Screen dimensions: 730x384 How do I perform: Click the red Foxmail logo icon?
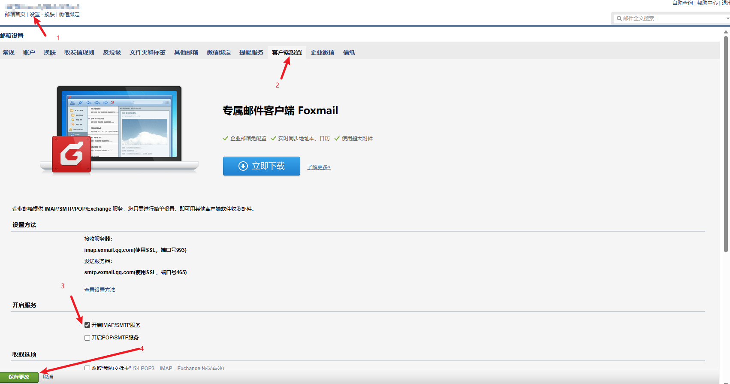point(71,154)
